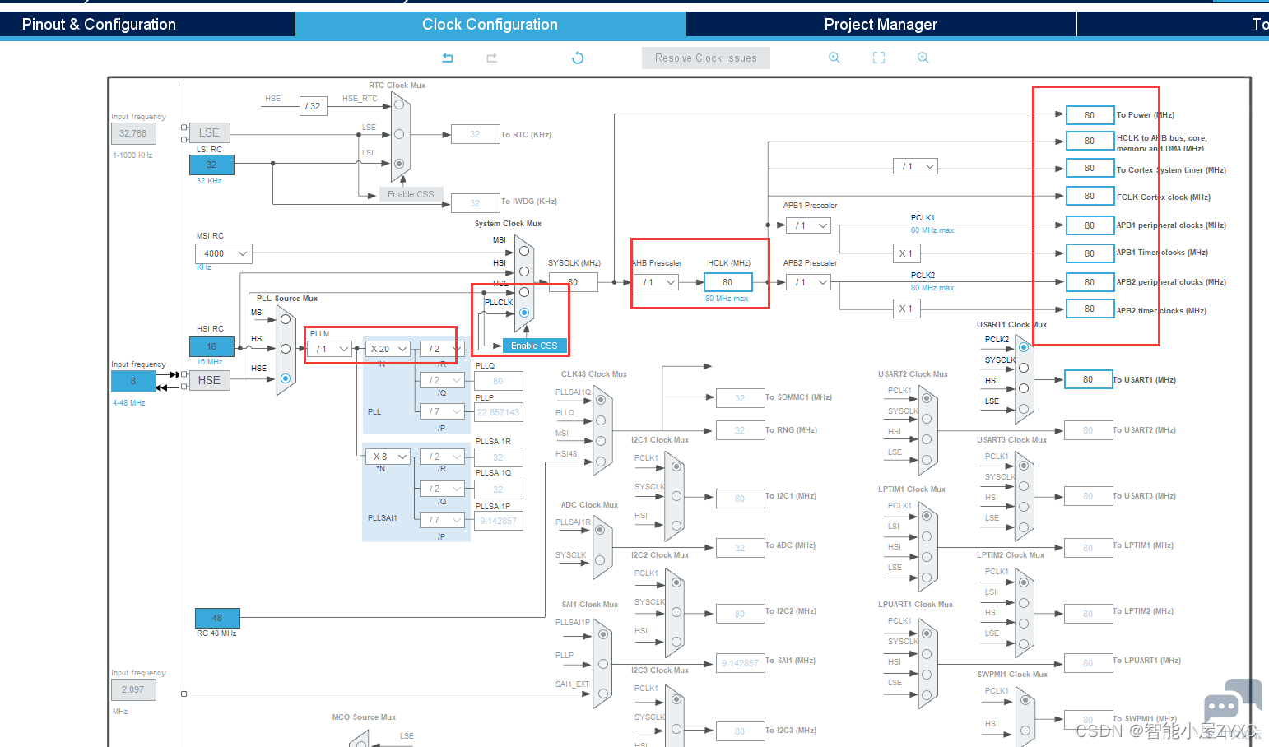Select HSI in USART1 Clock Mux
The image size is (1269, 747).
click(x=1024, y=388)
